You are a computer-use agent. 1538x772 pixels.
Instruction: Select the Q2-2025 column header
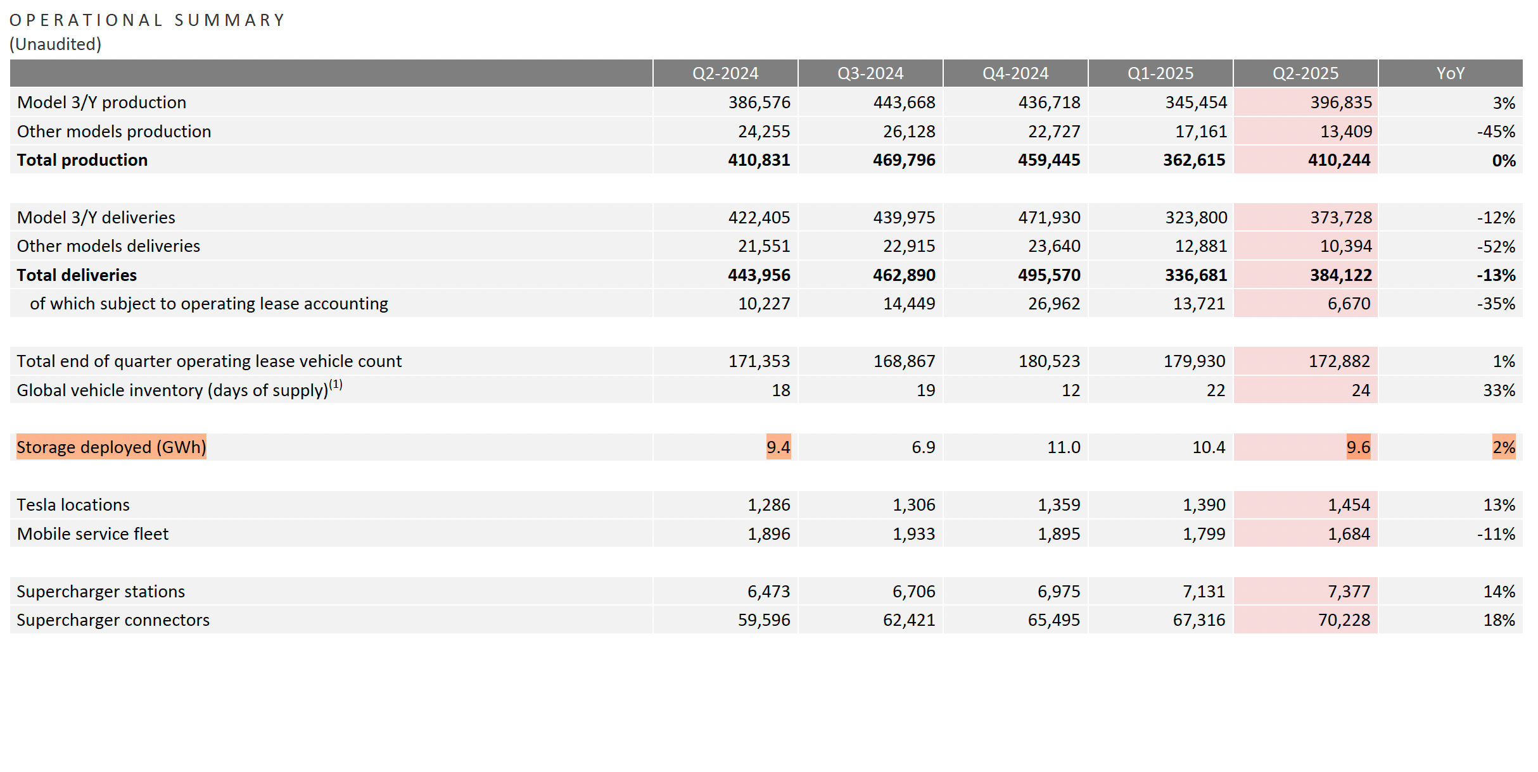click(x=1305, y=73)
